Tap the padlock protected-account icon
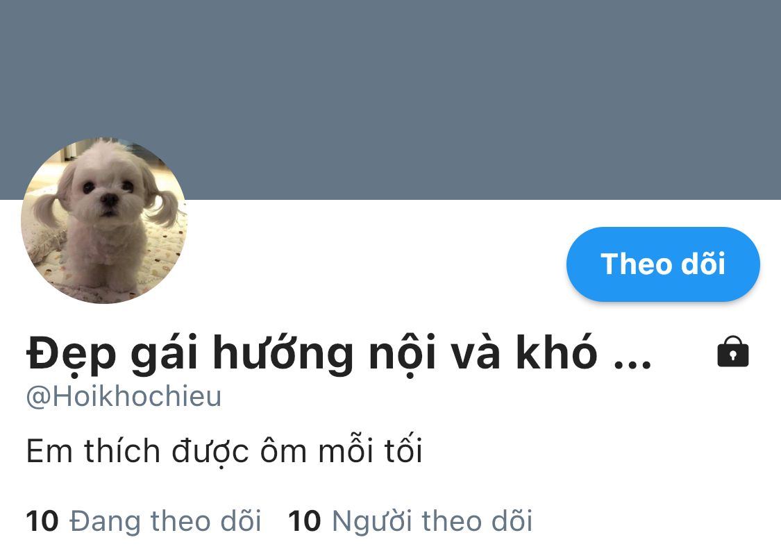The image size is (781, 560). coord(732,351)
